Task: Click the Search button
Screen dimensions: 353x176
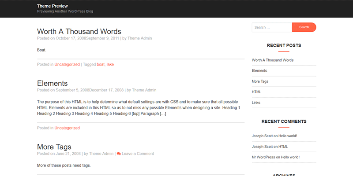Action: pyautogui.click(x=304, y=27)
